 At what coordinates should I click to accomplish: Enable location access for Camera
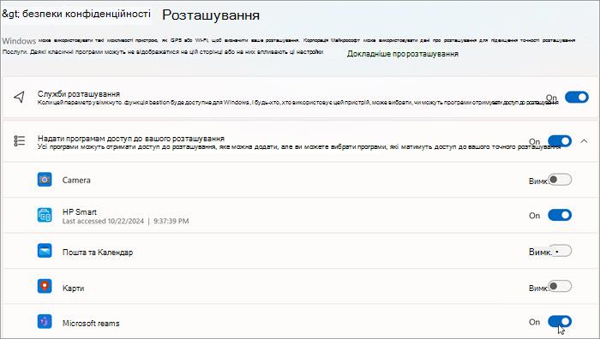560,180
